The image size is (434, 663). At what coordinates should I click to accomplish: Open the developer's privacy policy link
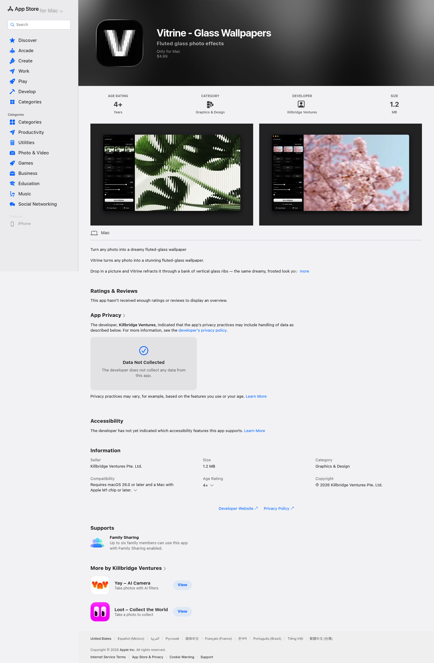coord(202,330)
